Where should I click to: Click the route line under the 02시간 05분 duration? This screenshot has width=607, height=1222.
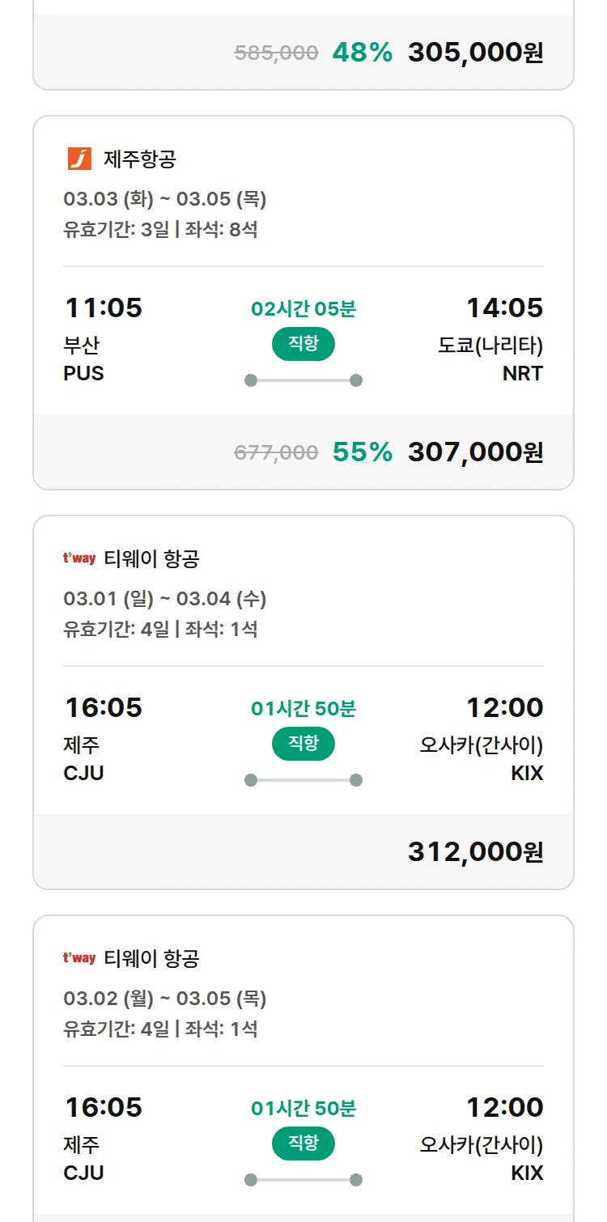click(303, 380)
